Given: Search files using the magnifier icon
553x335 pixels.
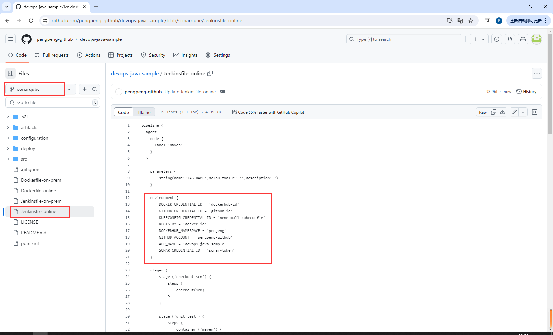Looking at the screenshot, I should (x=95, y=89).
